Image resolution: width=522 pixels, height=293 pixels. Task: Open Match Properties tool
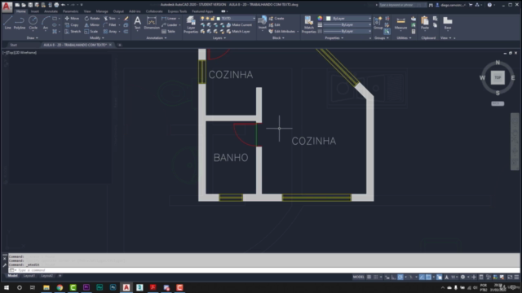coord(308,24)
